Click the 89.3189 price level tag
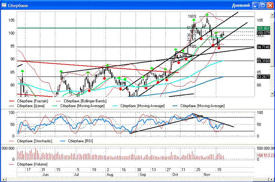Image resolution: width=275 pixels, height=182 pixels. click(264, 61)
